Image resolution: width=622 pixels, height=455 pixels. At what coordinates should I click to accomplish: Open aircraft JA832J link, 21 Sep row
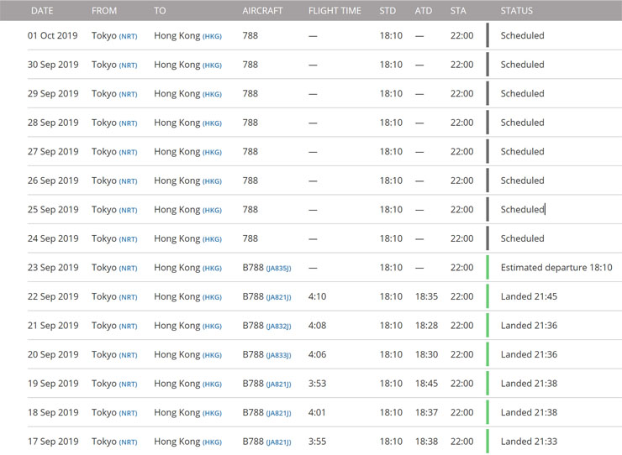click(x=278, y=327)
